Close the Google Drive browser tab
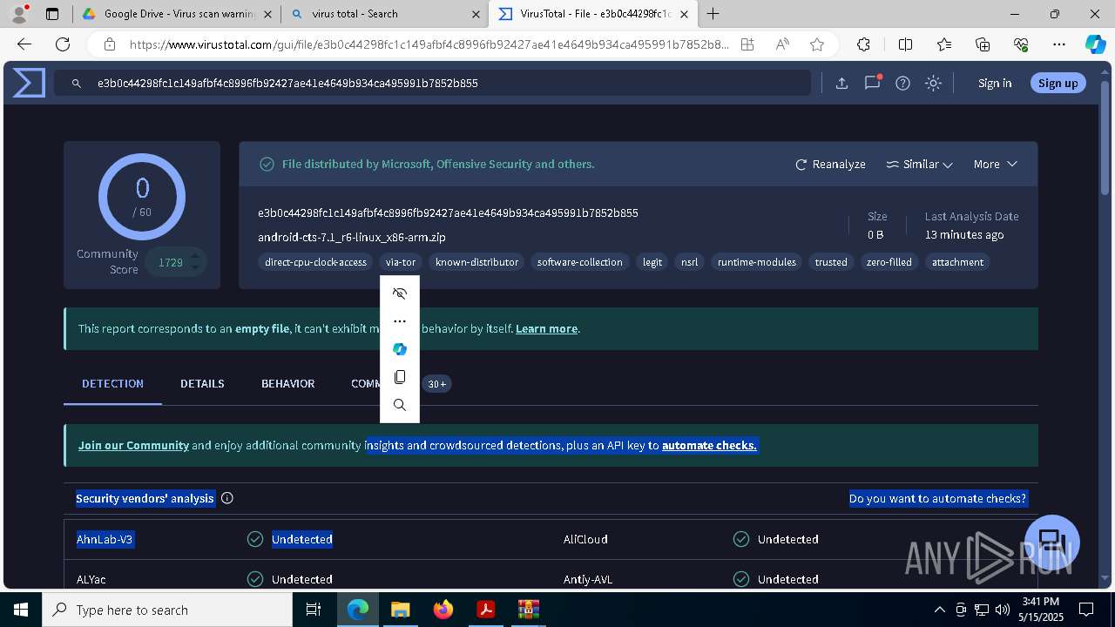 point(267,14)
